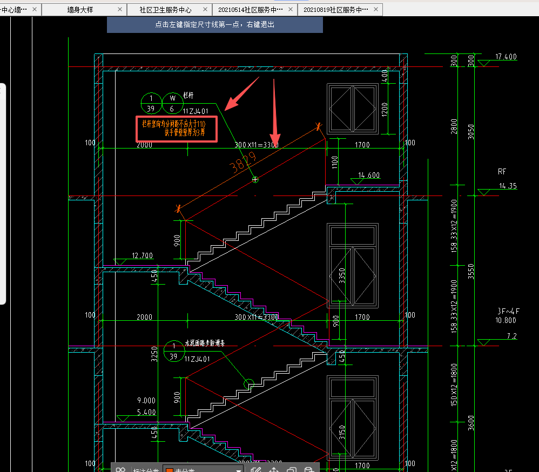Click the 14.35 elevation value
Image resolution: width=539 pixels, height=472 pixels.
[508, 186]
